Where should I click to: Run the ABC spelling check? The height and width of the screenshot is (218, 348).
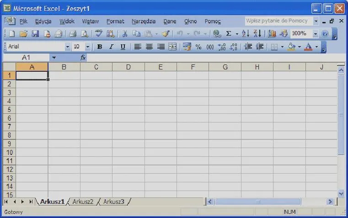coord(98,34)
